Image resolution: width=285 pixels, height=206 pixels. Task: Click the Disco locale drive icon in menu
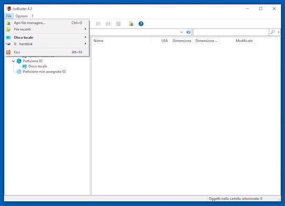8,37
